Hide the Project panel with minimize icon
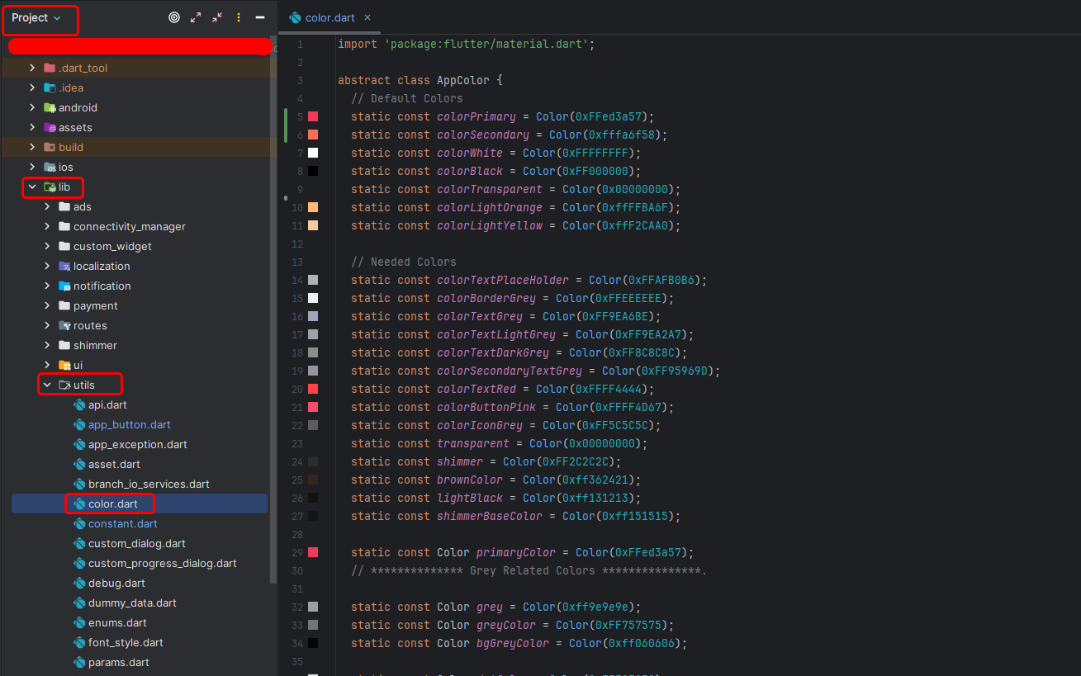The width and height of the screenshot is (1081, 676). click(260, 17)
